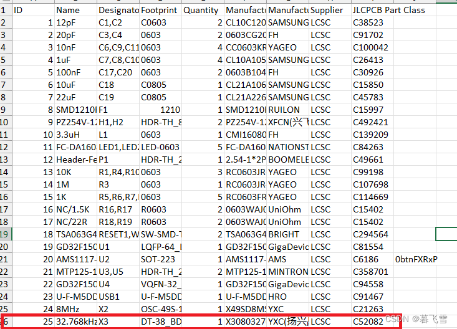Select designator cell L1

tap(118, 135)
